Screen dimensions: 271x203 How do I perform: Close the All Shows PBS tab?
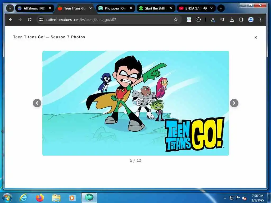(x=50, y=8)
